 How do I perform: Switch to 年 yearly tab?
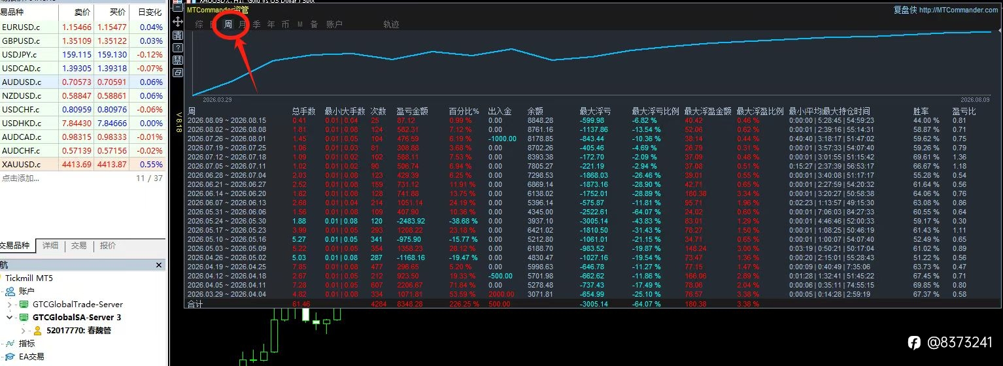point(271,24)
